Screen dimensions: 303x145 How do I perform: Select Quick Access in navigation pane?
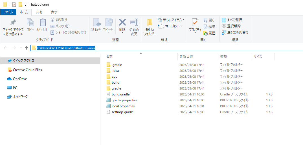coord(50,61)
